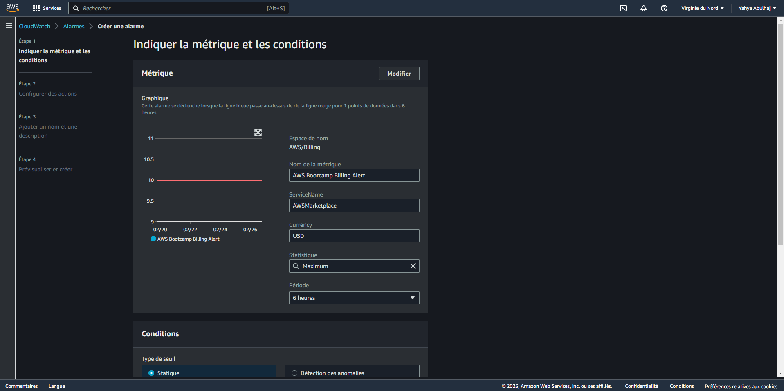Toggle the hamburger navigation menu

[x=9, y=26]
